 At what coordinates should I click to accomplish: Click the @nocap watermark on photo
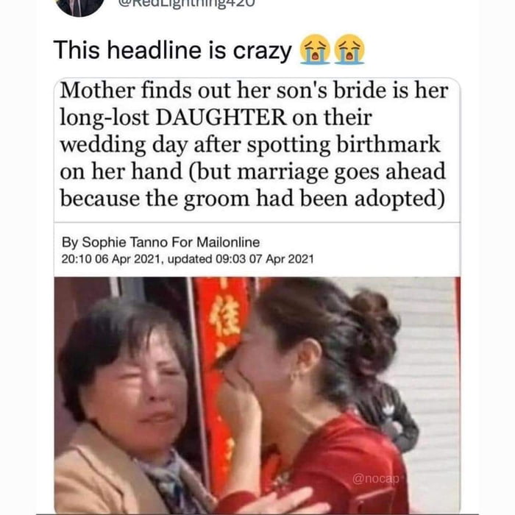pos(376,478)
